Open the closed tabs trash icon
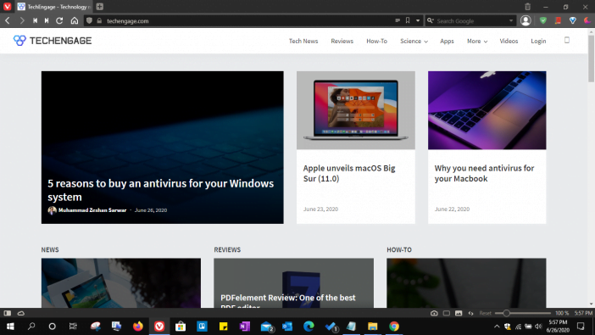The width and height of the screenshot is (595, 335). click(x=527, y=7)
